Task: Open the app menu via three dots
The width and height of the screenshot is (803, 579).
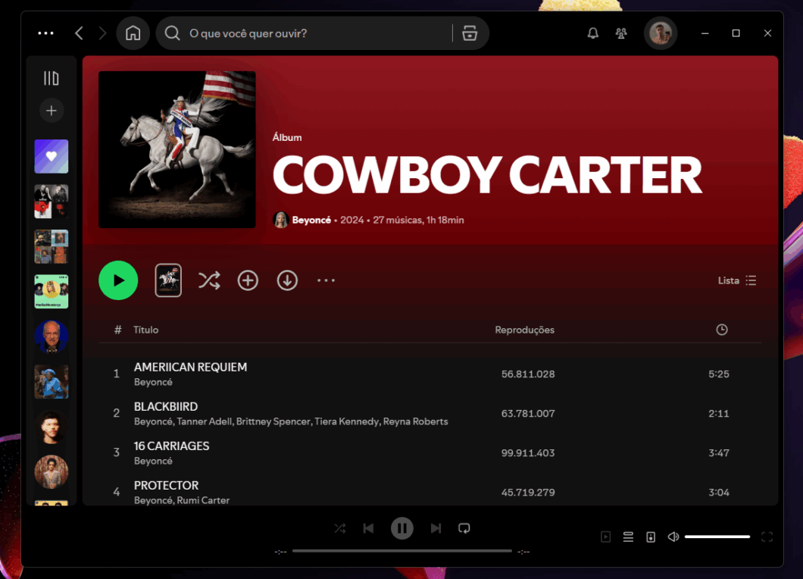Action: [x=46, y=33]
